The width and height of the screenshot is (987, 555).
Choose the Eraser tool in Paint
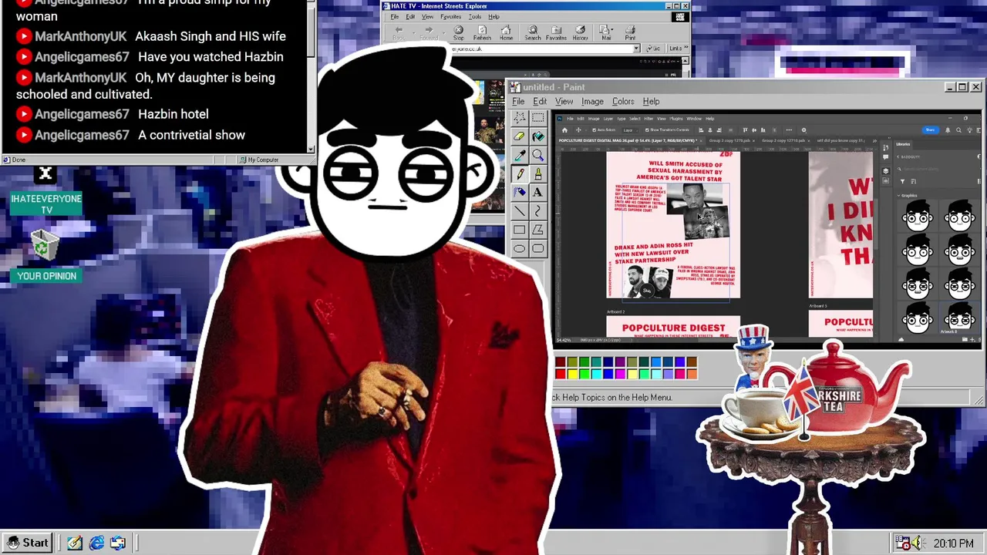coord(520,136)
